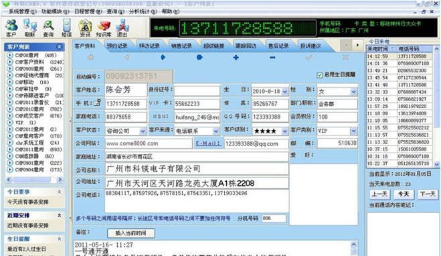Open the 短信 (SMS) phone icon
The width and height of the screenshot is (441, 256).
(x=67, y=28)
